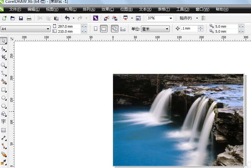Screen dimensions: 251x168
Task: Select the Zoom magnifier tool
Action: 3,65
